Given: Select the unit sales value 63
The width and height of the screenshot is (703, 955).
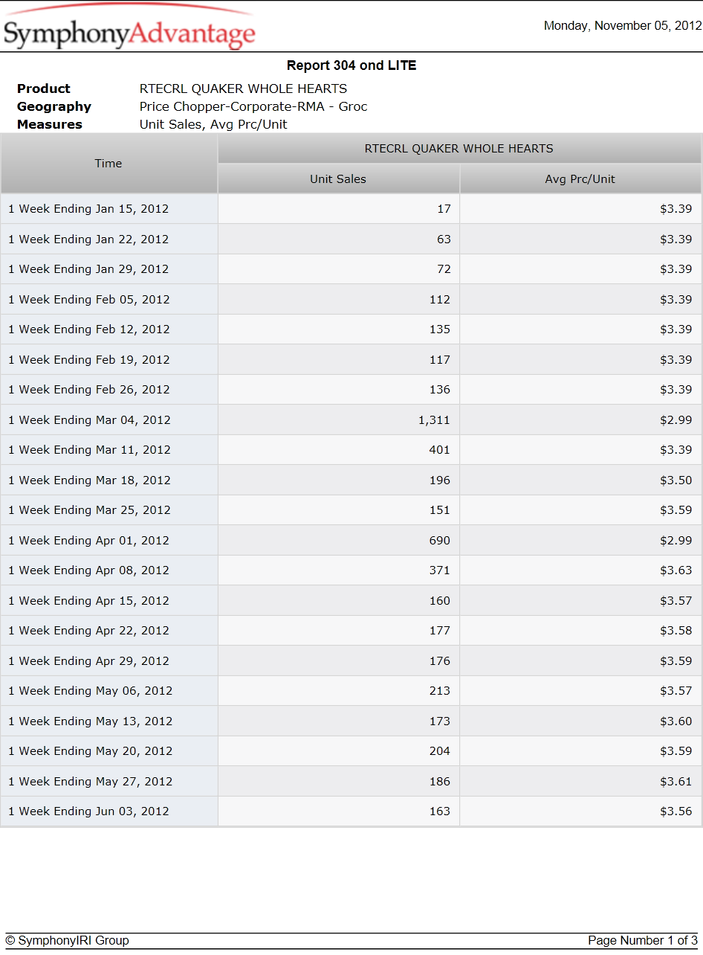Looking at the screenshot, I should pyautogui.click(x=444, y=239).
